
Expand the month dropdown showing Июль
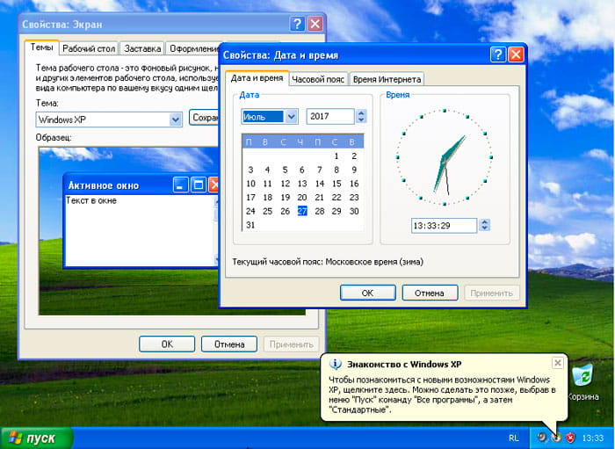(x=291, y=117)
